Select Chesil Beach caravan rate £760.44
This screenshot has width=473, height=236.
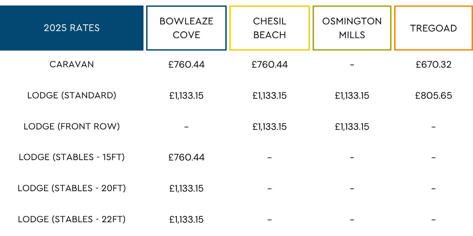coord(270,65)
